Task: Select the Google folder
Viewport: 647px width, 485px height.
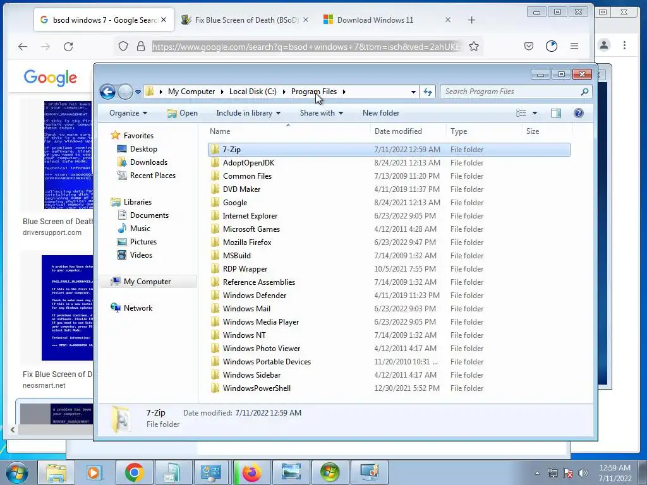Action: [x=235, y=203]
